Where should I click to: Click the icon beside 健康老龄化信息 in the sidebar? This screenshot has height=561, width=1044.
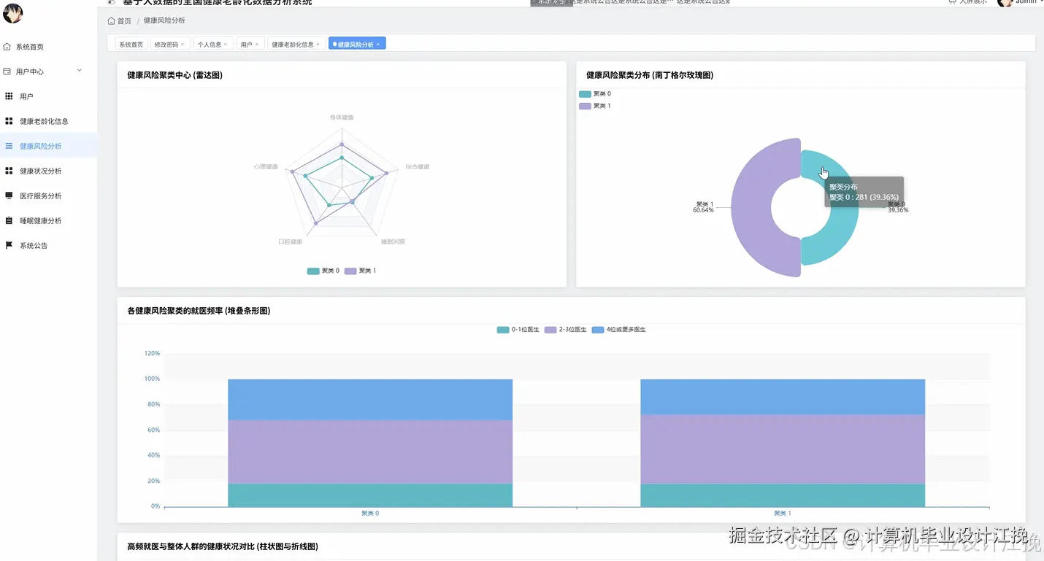coord(9,121)
